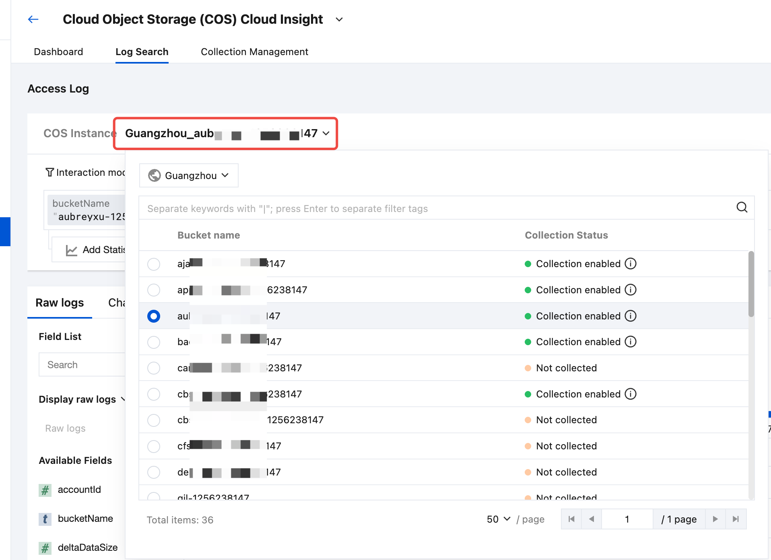Click the next page arrow icon
This screenshot has width=771, height=560.
pos(715,519)
